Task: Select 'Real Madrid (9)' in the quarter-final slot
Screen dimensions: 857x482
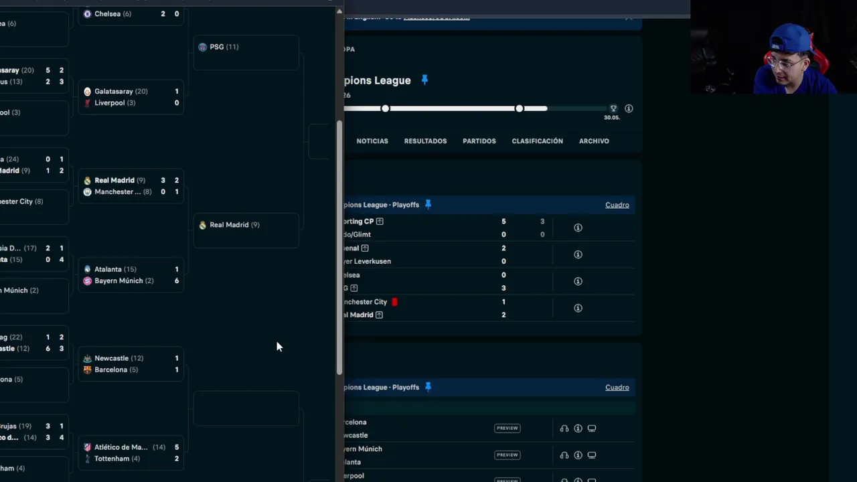Action: (234, 225)
